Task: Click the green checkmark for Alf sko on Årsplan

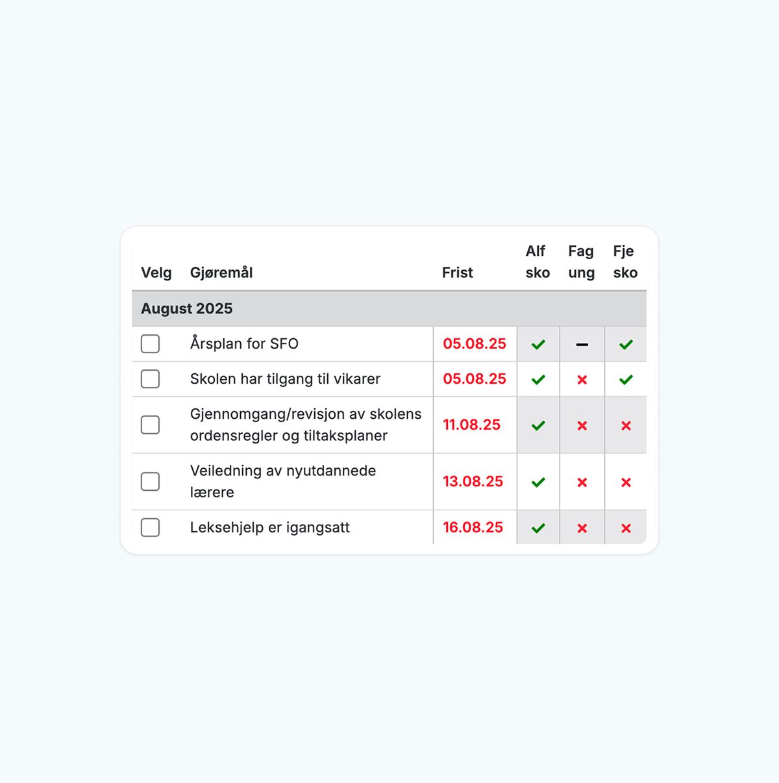Action: point(538,344)
